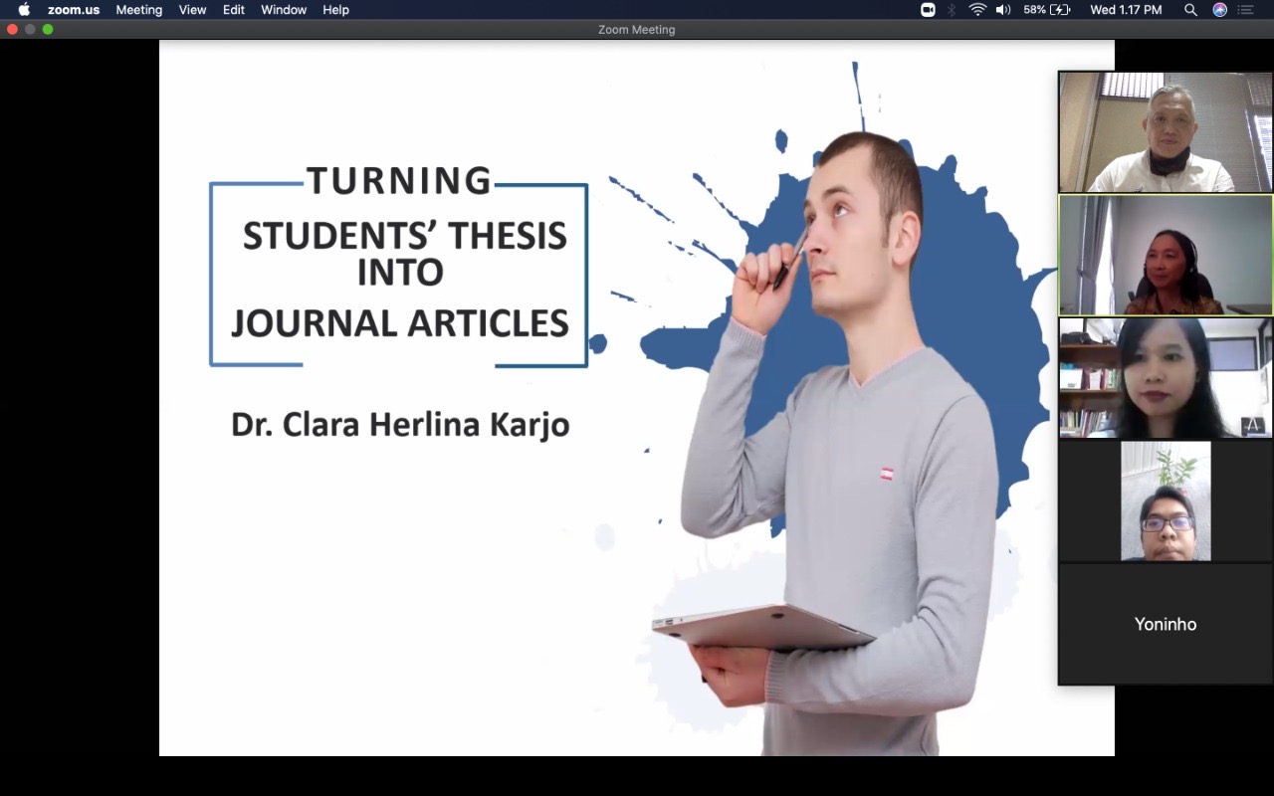This screenshot has height=796, width=1274.
Task: Open the Bluetooth status menu
Action: pyautogui.click(x=952, y=10)
